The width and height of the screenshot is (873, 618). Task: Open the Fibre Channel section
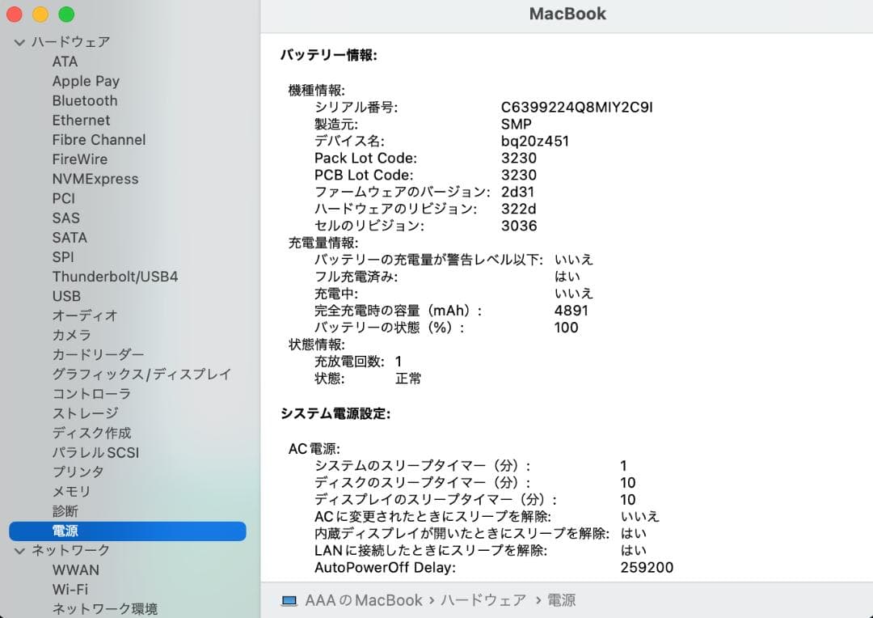coord(99,139)
